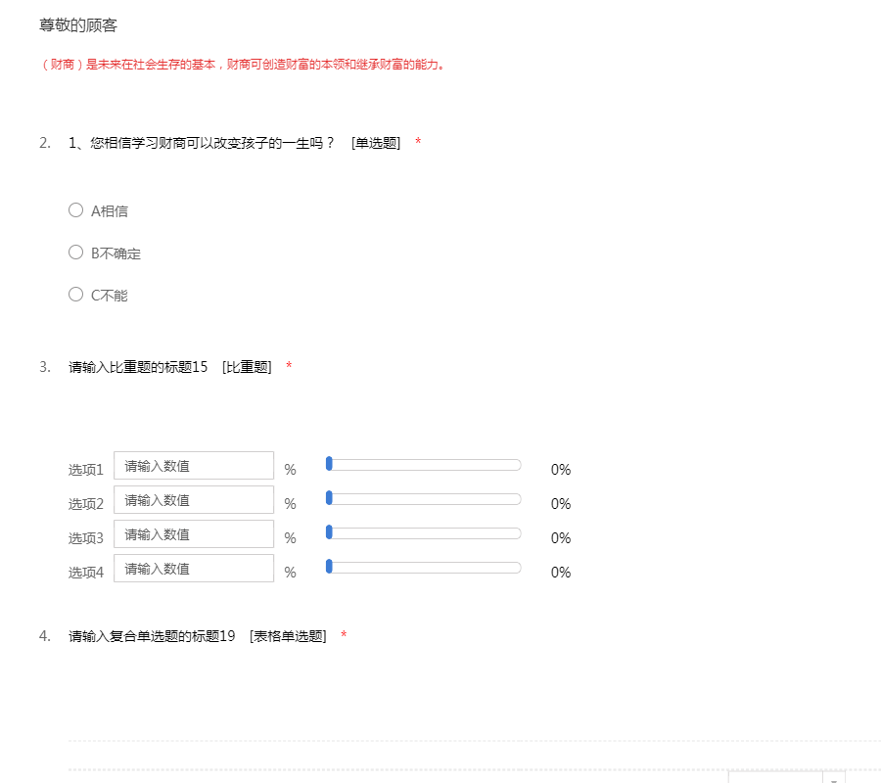The image size is (881, 783).
Task: Click the 0% readout beside 选项1
Action: click(x=560, y=470)
